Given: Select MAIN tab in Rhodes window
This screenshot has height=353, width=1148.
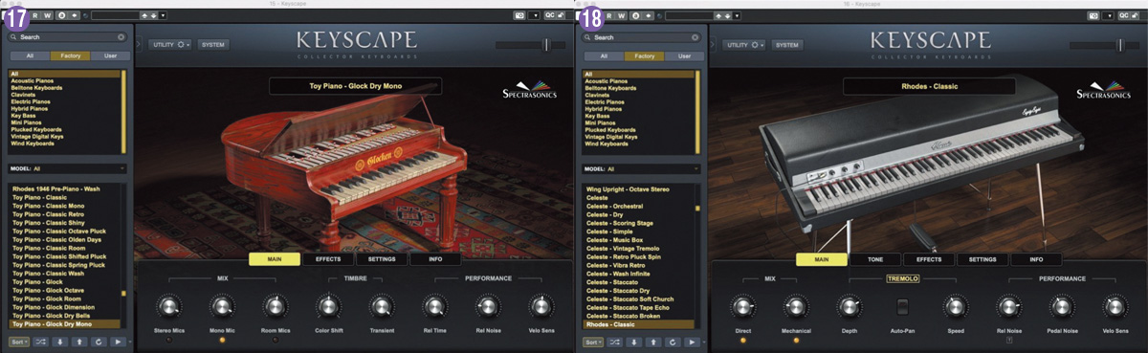Looking at the screenshot, I should coord(822,259).
